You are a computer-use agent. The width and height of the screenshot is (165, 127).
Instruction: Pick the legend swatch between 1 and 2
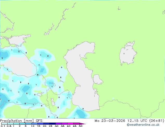click(x=16, y=124)
